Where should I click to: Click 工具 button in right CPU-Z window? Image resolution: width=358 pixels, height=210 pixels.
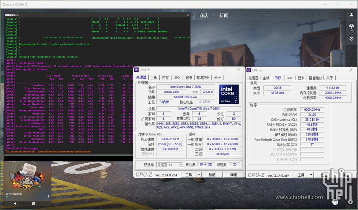tap(301, 175)
